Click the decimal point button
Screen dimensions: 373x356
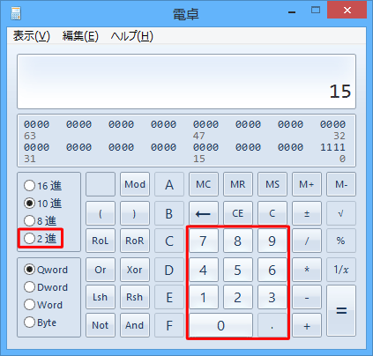click(x=272, y=325)
